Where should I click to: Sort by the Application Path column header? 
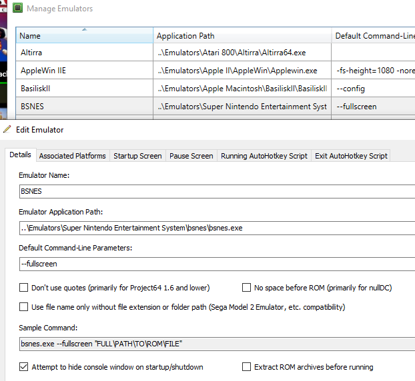tap(242, 35)
